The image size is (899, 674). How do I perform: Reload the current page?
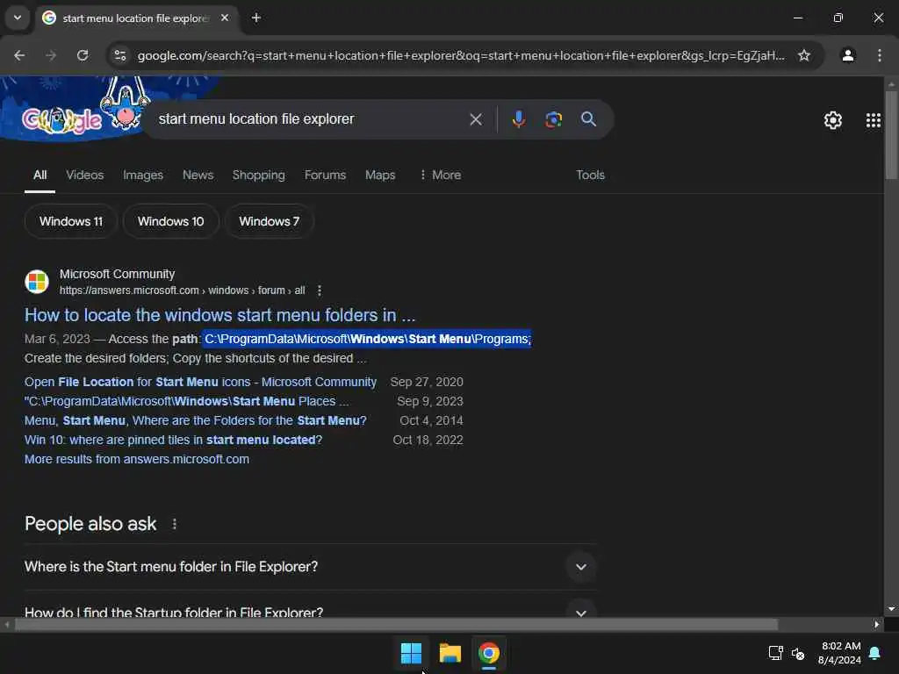[x=83, y=55]
